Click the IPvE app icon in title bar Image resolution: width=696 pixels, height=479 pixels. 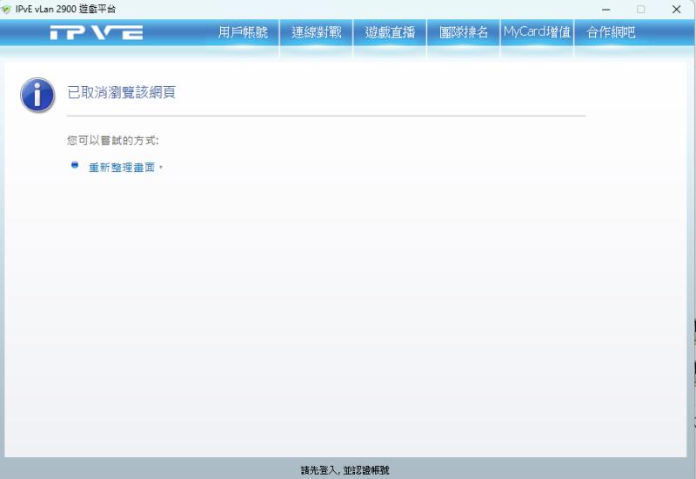pyautogui.click(x=6, y=9)
